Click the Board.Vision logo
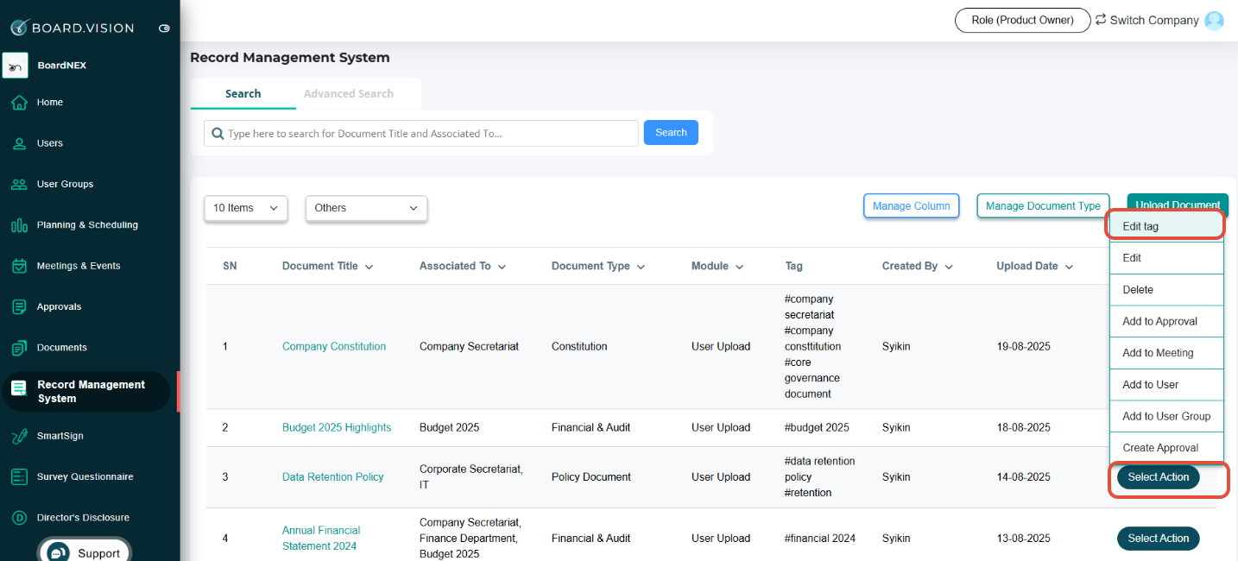The image size is (1238, 561). pos(73,28)
